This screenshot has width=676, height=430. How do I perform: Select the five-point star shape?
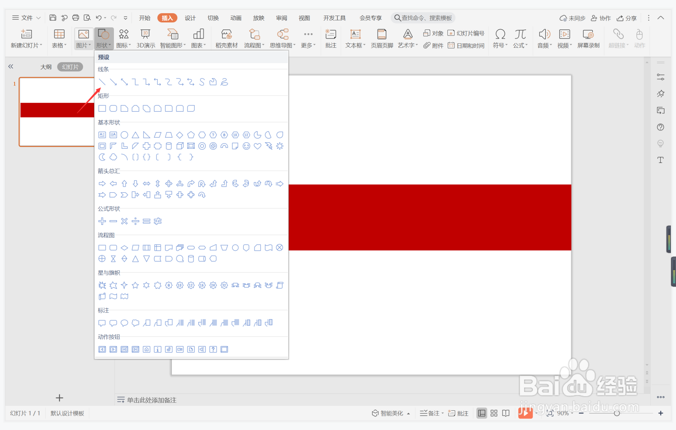click(135, 285)
